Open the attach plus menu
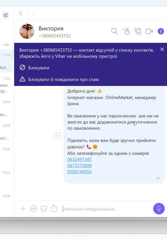Viewport: 167px width, 240px height. pos(23,209)
